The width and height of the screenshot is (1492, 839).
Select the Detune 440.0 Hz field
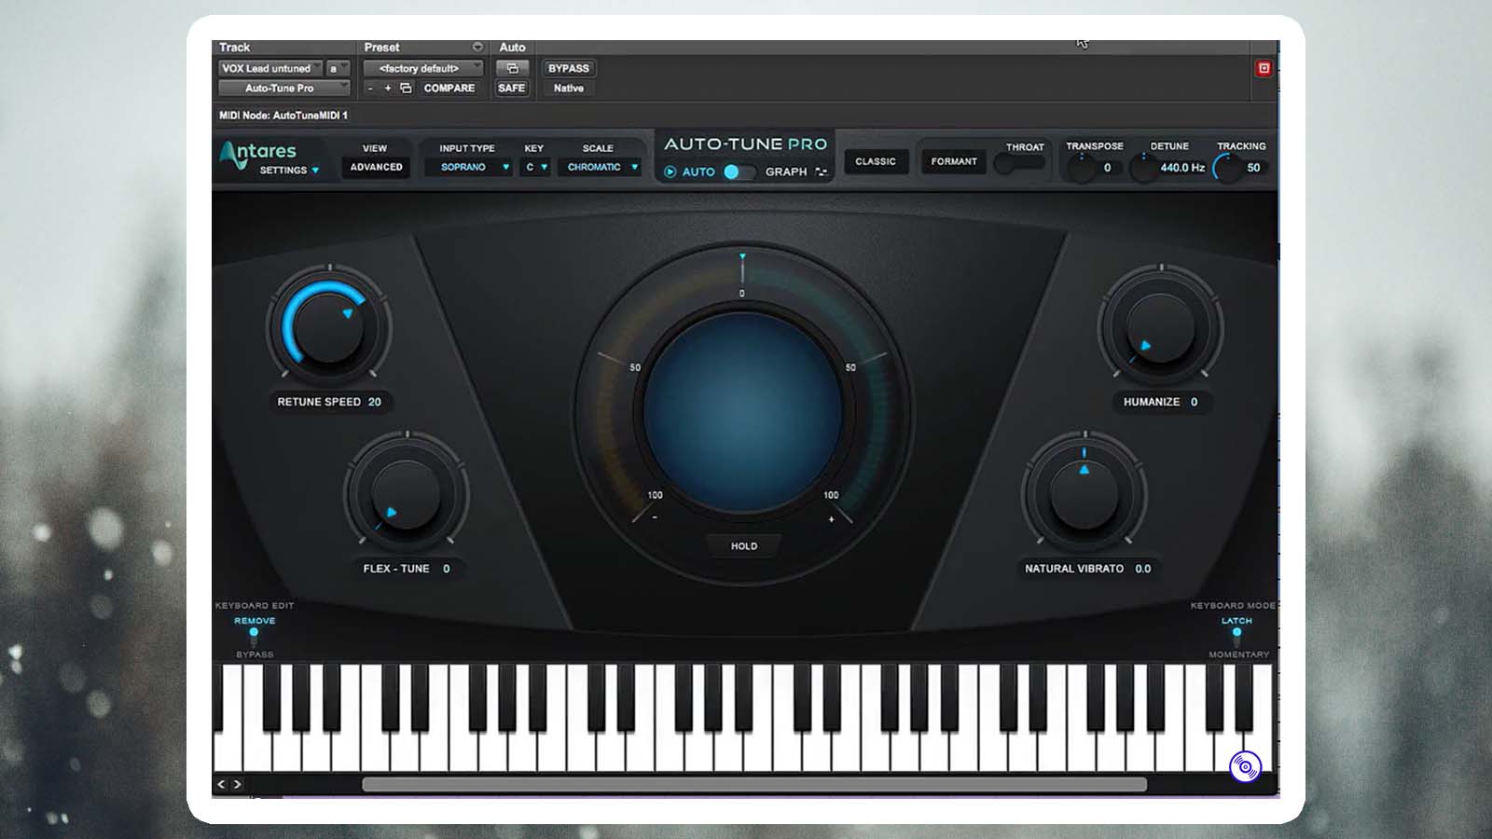[x=1182, y=168]
